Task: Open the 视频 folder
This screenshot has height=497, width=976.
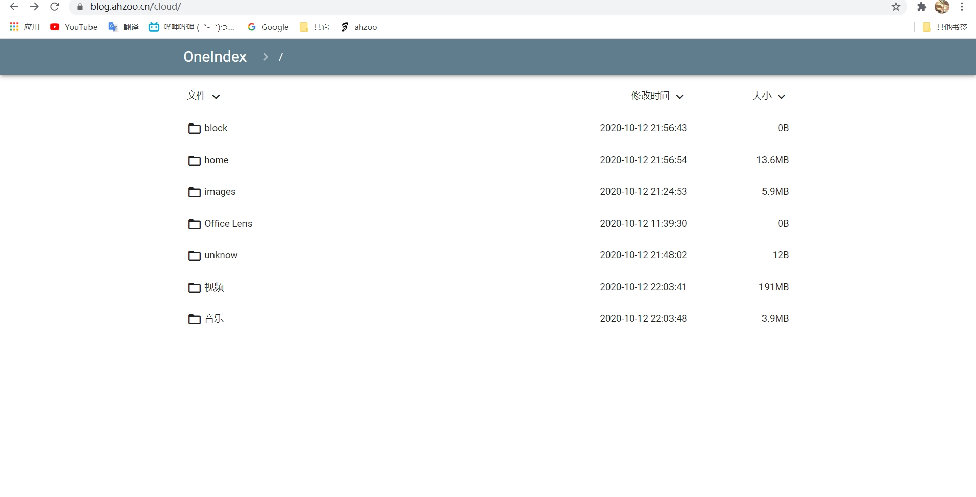Action: tap(214, 287)
